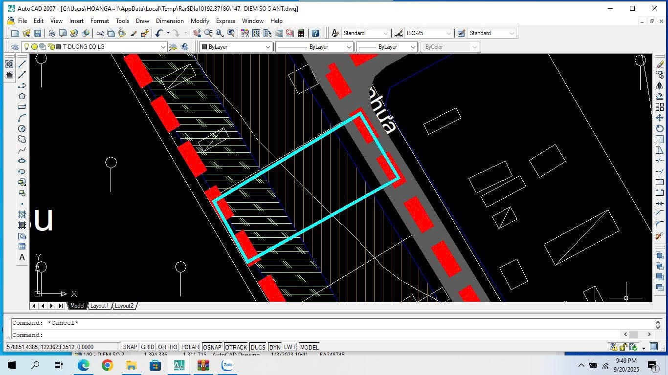Toggle DYN dynamic input
Viewport: 668px width, 375px height.
pos(274,347)
